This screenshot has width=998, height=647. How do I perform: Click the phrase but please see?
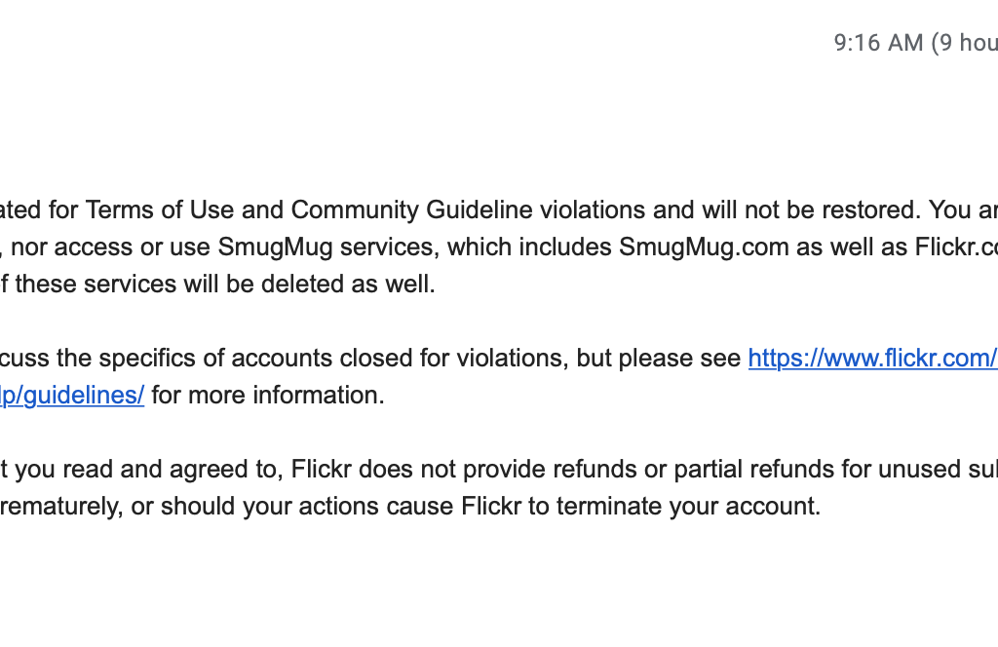coord(658,359)
